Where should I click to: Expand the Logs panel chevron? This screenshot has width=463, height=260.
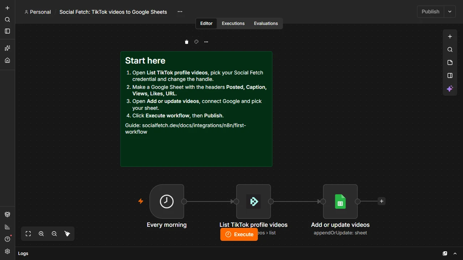(x=455, y=253)
